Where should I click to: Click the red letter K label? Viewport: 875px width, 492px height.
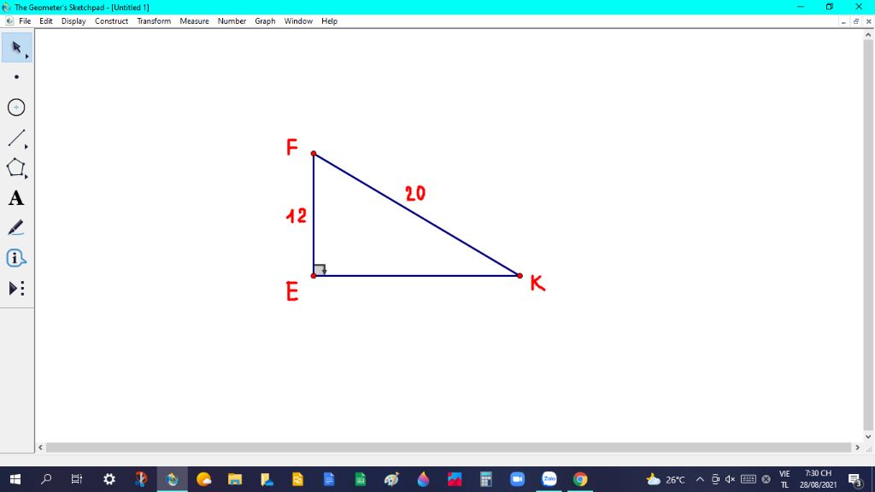[x=537, y=283]
